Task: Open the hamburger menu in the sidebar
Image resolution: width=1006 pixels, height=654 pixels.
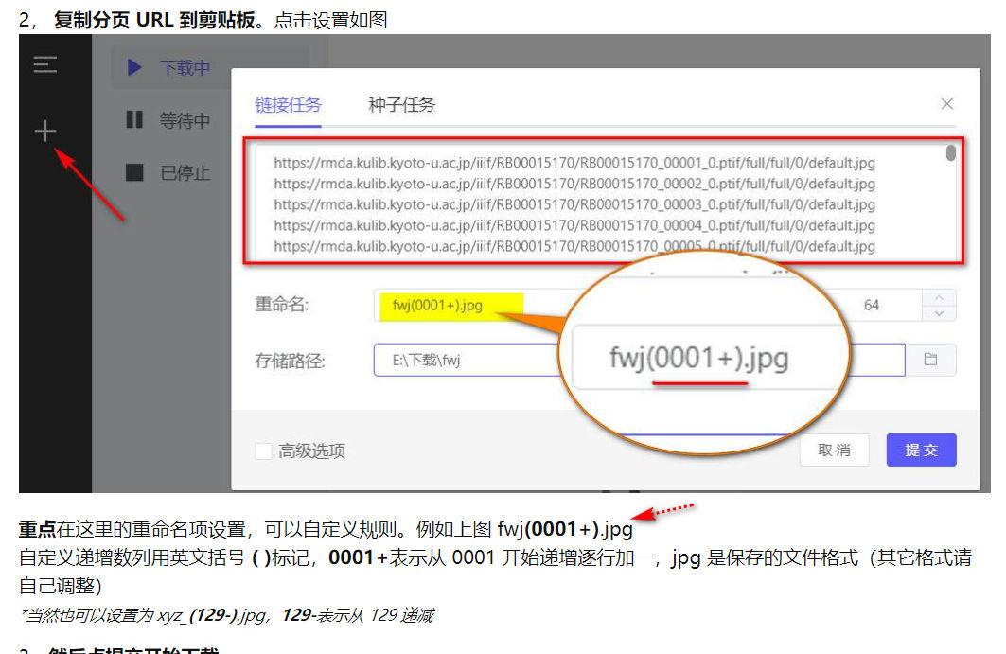Action: [x=45, y=66]
